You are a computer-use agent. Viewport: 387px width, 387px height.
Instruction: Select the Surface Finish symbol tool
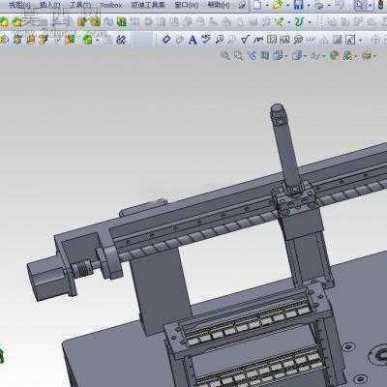[245, 40]
